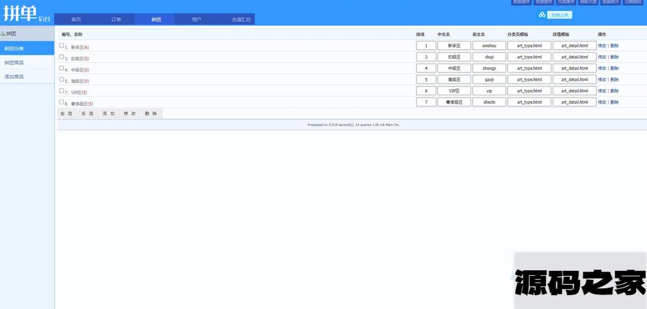Go to the 用户 tab

click(196, 19)
